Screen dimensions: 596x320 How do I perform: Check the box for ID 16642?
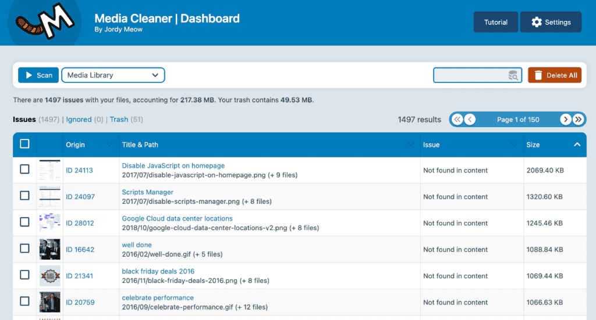point(24,249)
